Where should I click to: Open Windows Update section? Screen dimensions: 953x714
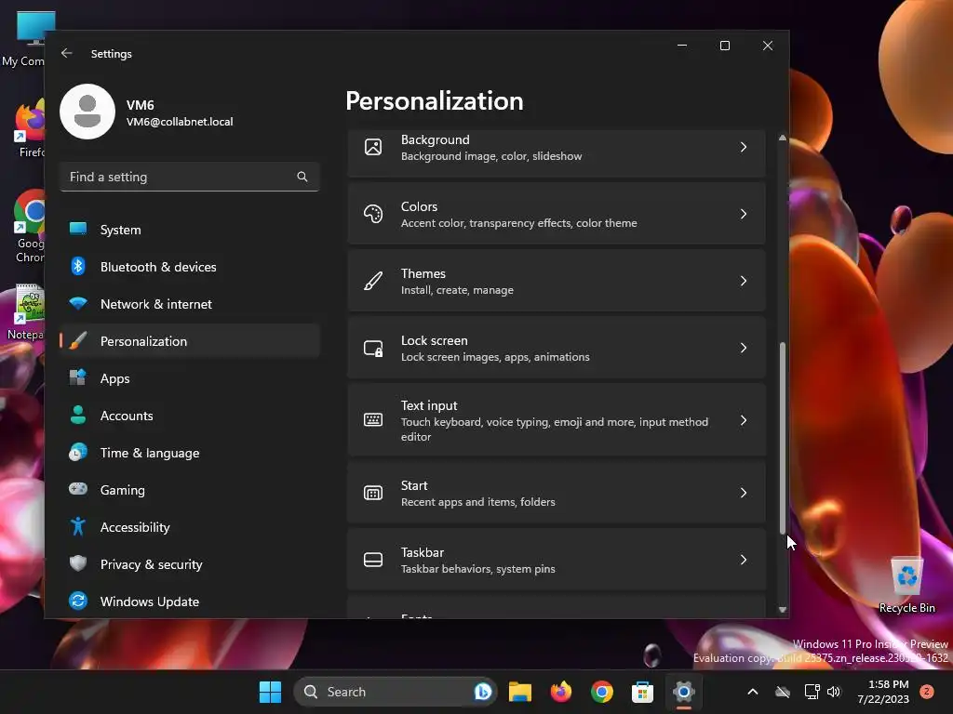coord(190,602)
